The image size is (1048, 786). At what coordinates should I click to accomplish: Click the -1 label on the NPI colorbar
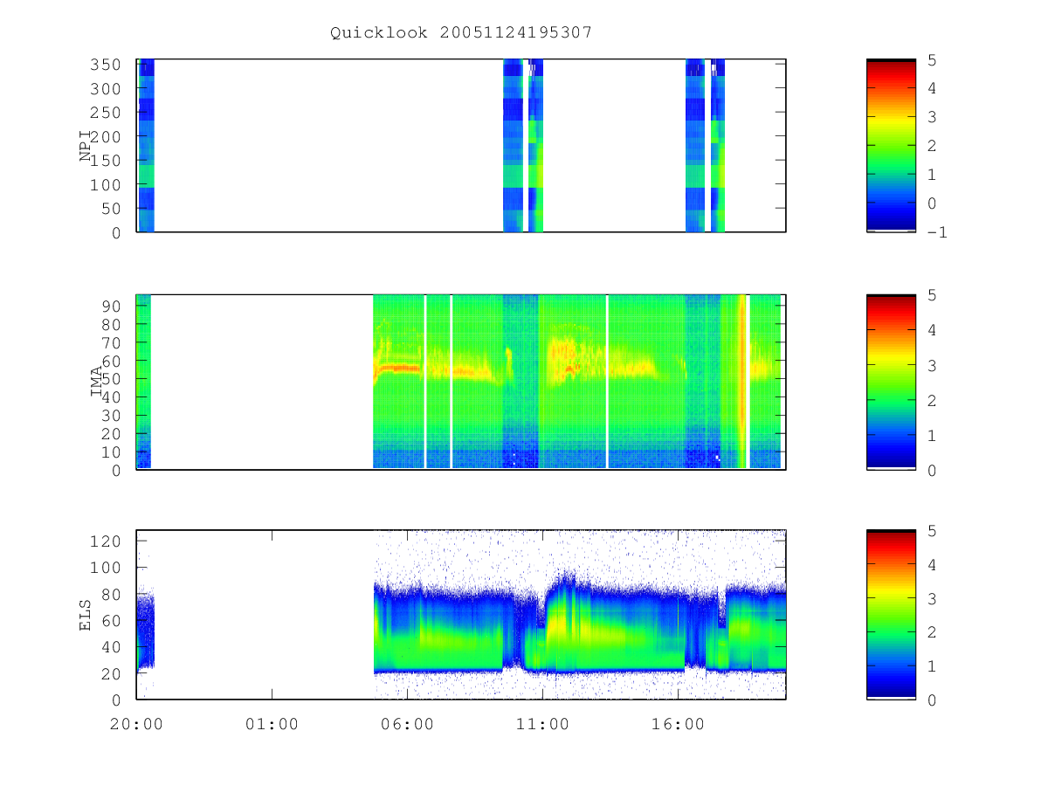[939, 231]
